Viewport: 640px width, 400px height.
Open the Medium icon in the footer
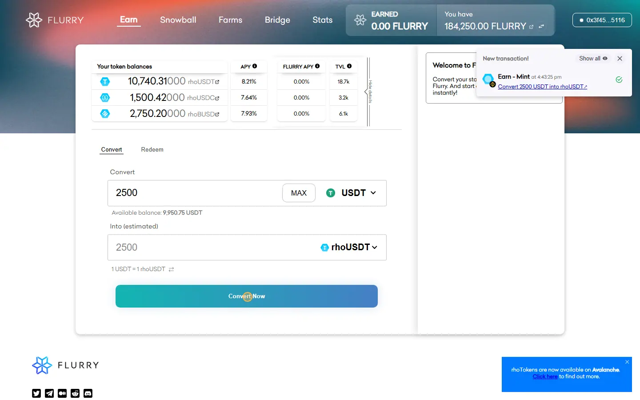(62, 393)
